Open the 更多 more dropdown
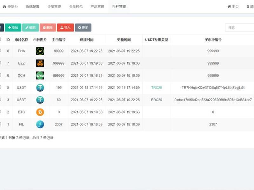The image size is (254, 190). pos(83,28)
